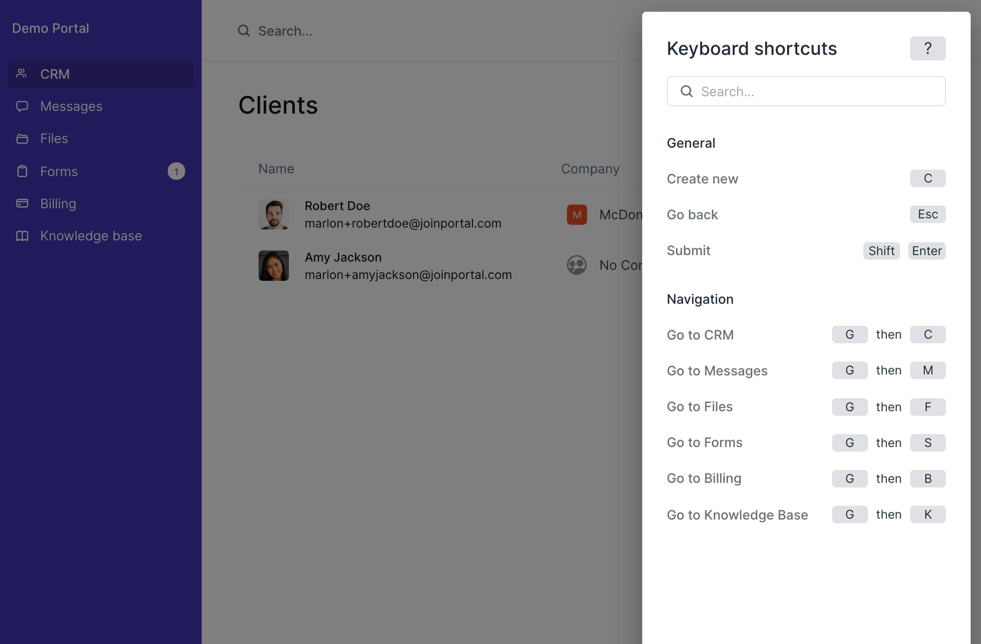Click the No Company placeholder icon
Screen dimensions: 981x644
[577, 265]
